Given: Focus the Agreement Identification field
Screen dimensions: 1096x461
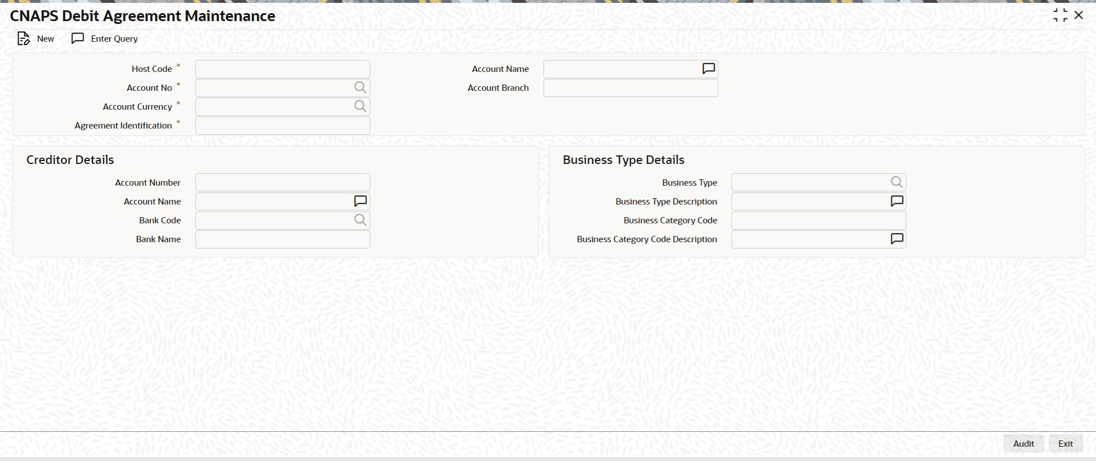Looking at the screenshot, I should click(x=283, y=126).
